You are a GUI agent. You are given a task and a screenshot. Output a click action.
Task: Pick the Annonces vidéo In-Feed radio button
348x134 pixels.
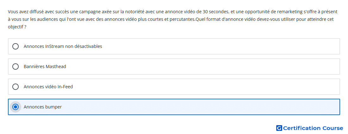[15, 87]
